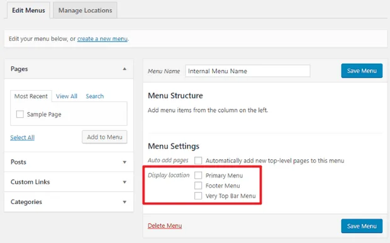The height and width of the screenshot is (243, 390).
Task: Expand the Categories panel arrow
Action: [x=125, y=202]
